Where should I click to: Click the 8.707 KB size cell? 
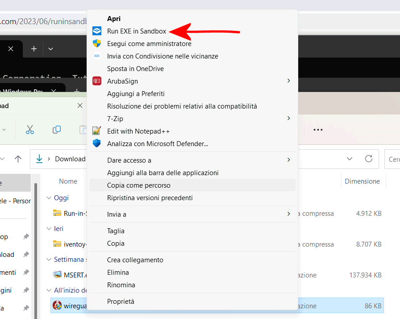point(369,244)
